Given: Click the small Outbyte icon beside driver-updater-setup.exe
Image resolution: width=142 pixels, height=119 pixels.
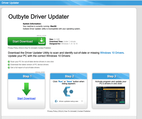Looking at the screenshot, I should (56, 101).
